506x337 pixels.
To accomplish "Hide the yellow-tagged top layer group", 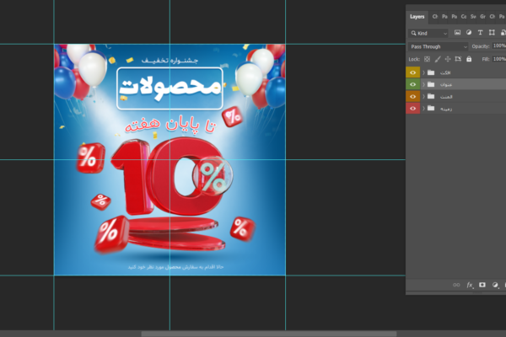I will (x=413, y=72).
